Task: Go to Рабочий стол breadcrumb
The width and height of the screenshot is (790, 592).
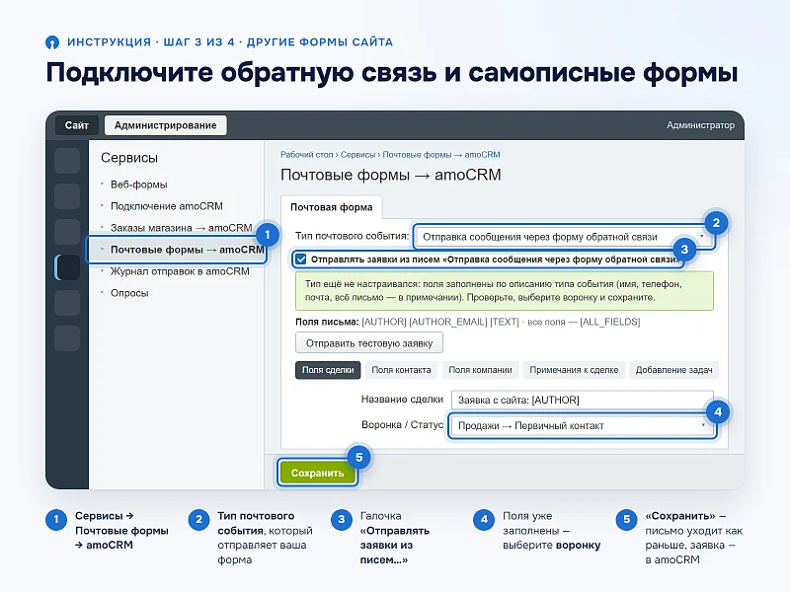Action: (307, 155)
